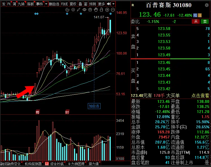Switch to 潜力值 tab

(x=93, y=164)
